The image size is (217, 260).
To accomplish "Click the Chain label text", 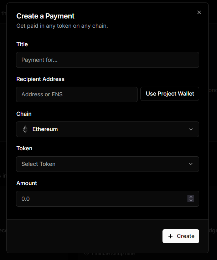I will [x=24, y=114].
